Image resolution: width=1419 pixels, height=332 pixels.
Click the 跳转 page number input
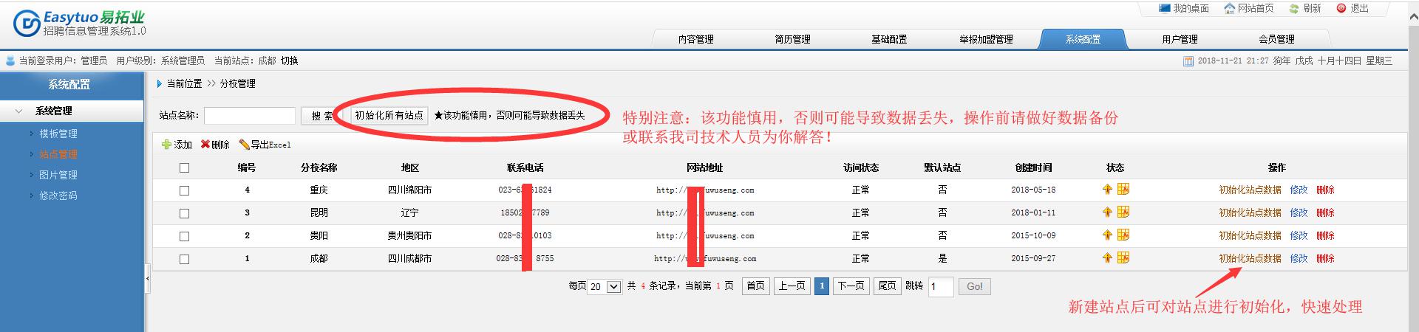coord(941,286)
